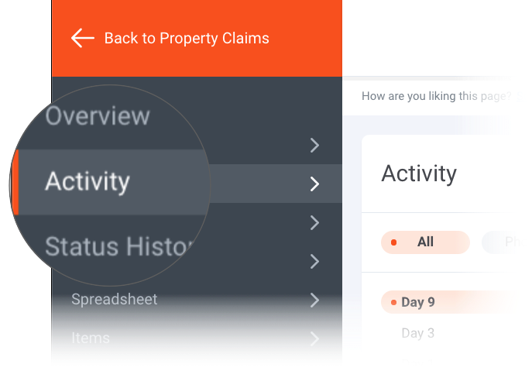
Task: Click the Activity heading in main panel
Action: [x=419, y=173]
